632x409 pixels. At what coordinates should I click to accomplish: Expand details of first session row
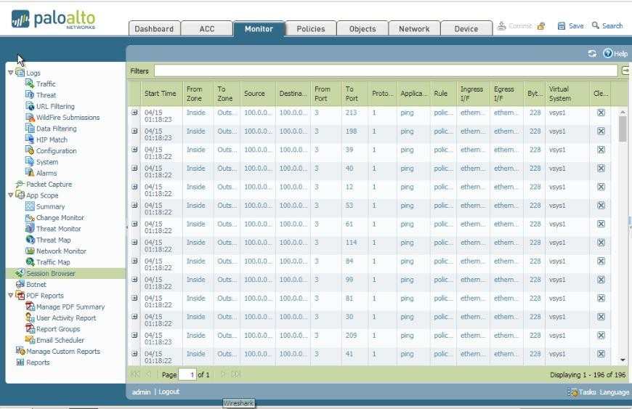tap(134, 113)
